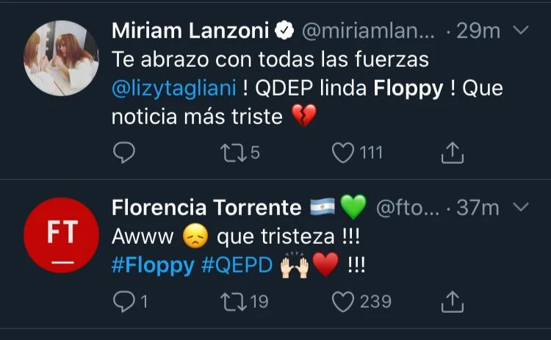The width and height of the screenshot is (551, 340).
Task: Click the Florencia Torrente display name
Action: click(206, 208)
